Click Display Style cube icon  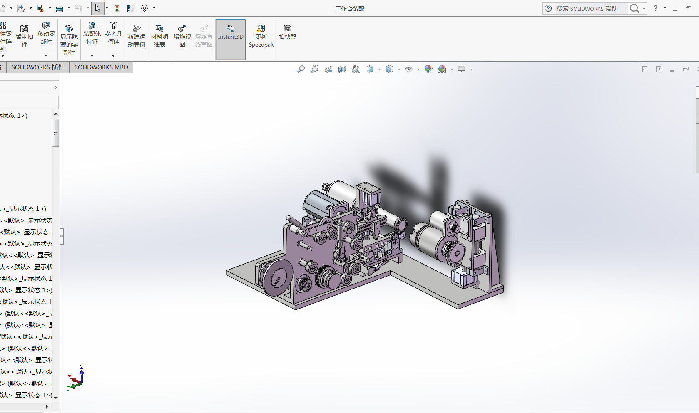pos(389,69)
